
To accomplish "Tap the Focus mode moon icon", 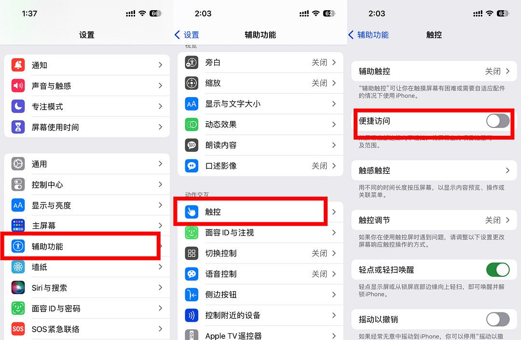I will point(18,106).
